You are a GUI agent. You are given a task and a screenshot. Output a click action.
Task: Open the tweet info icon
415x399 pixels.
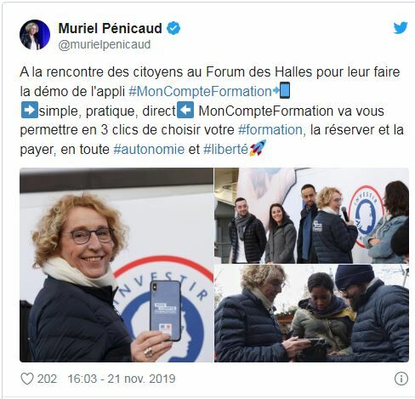(x=401, y=379)
